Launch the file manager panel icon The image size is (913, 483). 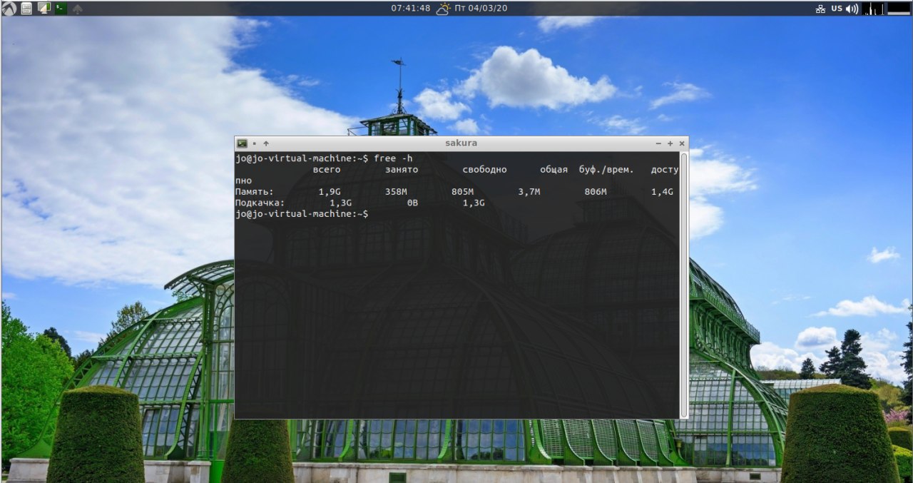tap(26, 9)
